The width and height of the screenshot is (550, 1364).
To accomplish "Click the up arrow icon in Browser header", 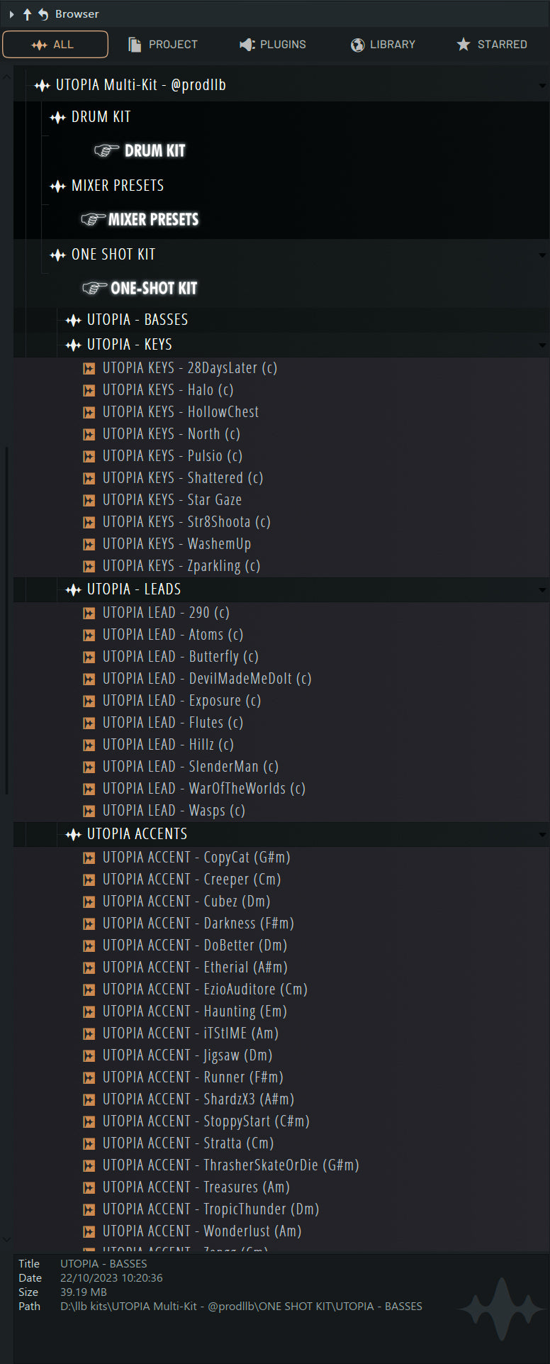I will pyautogui.click(x=27, y=14).
